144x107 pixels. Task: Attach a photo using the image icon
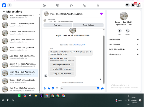point(49,88)
